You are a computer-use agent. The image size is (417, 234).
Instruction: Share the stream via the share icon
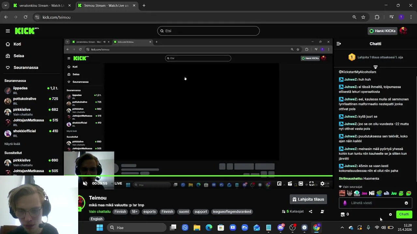pyautogui.click(x=310, y=212)
